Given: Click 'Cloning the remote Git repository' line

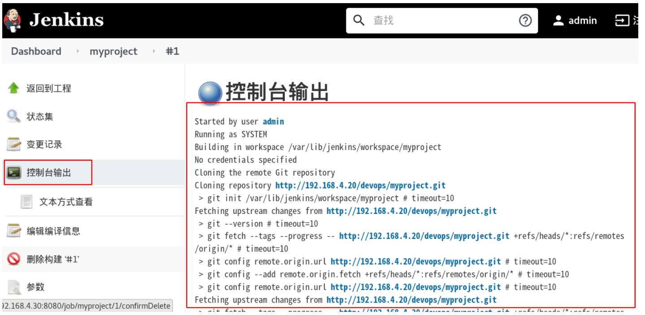Looking at the screenshot, I should 265,173.
